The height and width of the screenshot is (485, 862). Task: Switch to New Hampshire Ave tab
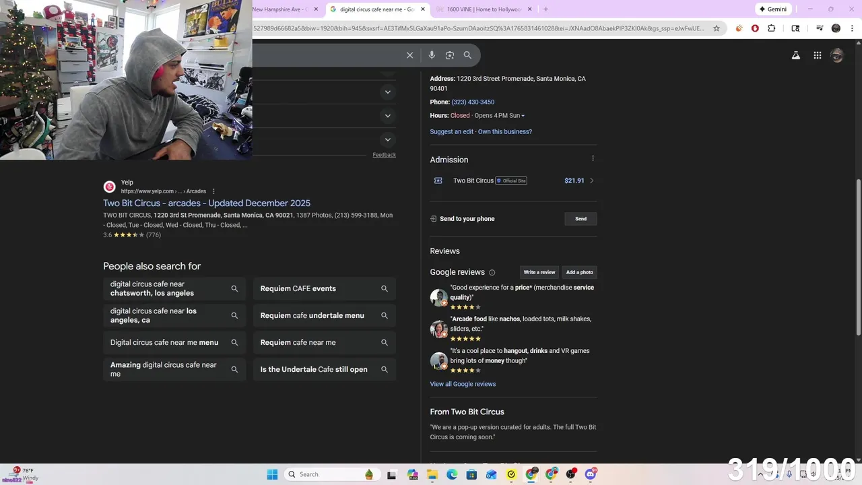point(279,9)
